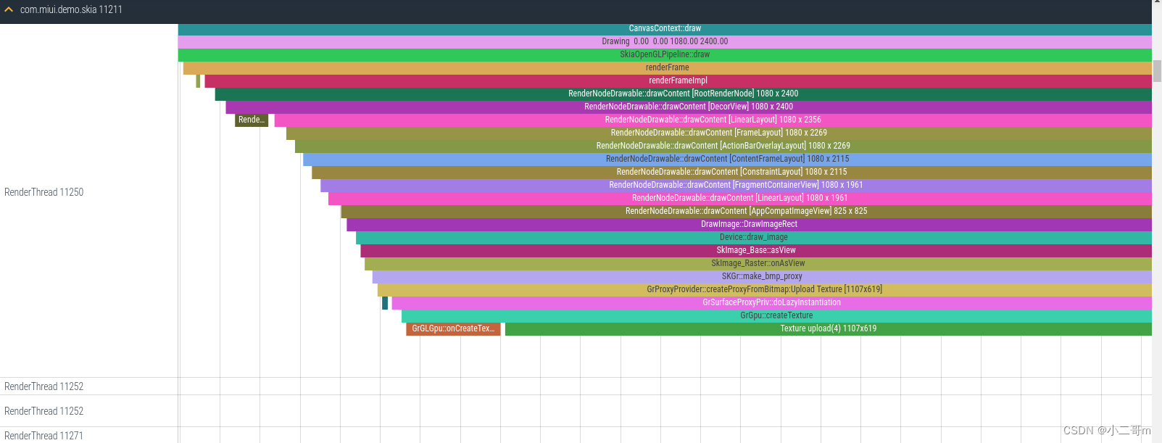Click the RenderThread 11271 track label

(x=44, y=436)
